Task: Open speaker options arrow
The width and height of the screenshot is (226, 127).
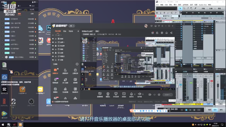Action: [x=143, y=94]
